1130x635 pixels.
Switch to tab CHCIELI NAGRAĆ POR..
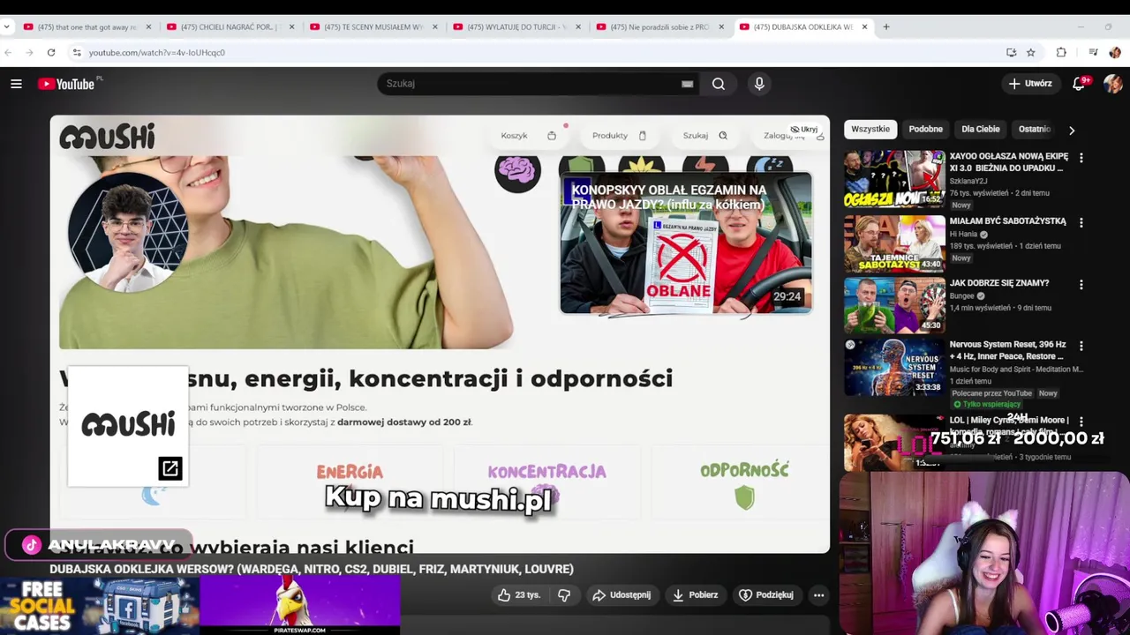[231, 26]
